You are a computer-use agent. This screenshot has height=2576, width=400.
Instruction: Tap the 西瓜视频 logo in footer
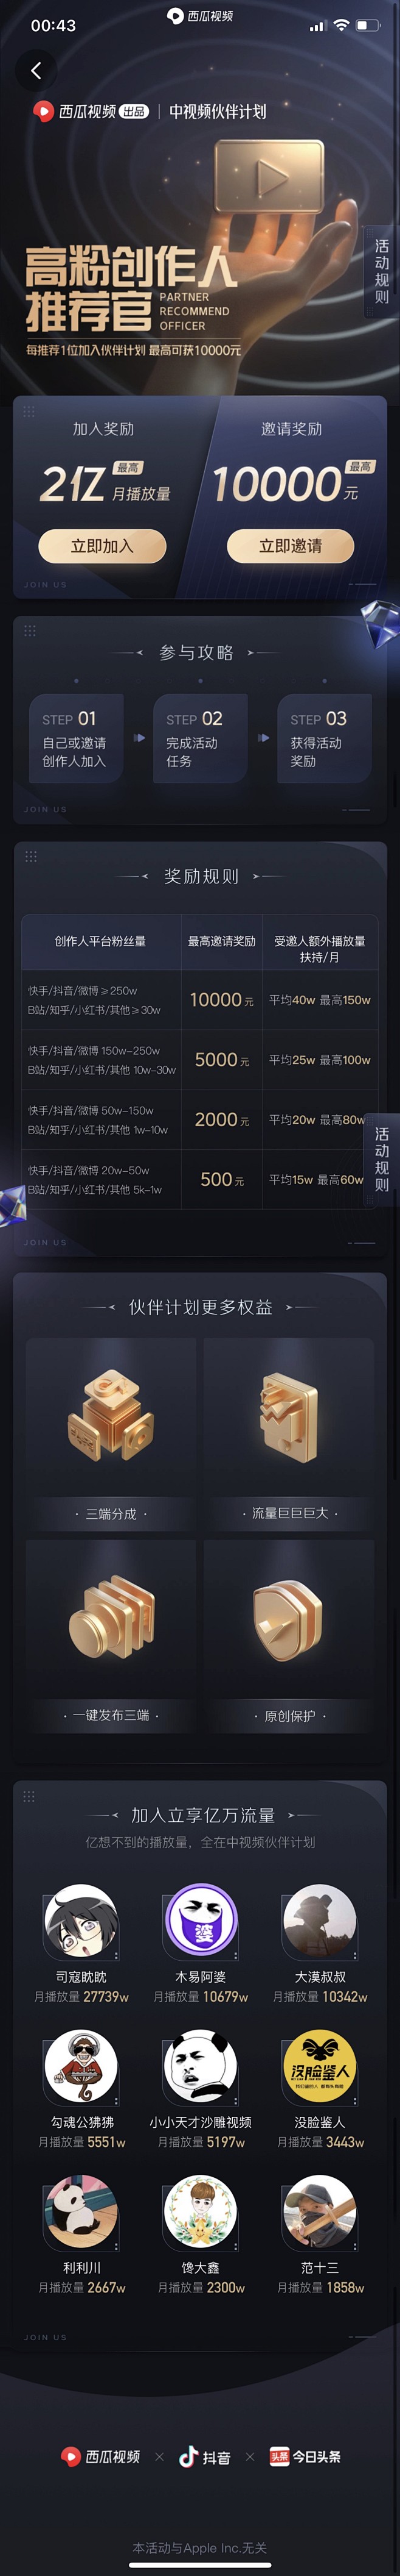coord(101,2456)
